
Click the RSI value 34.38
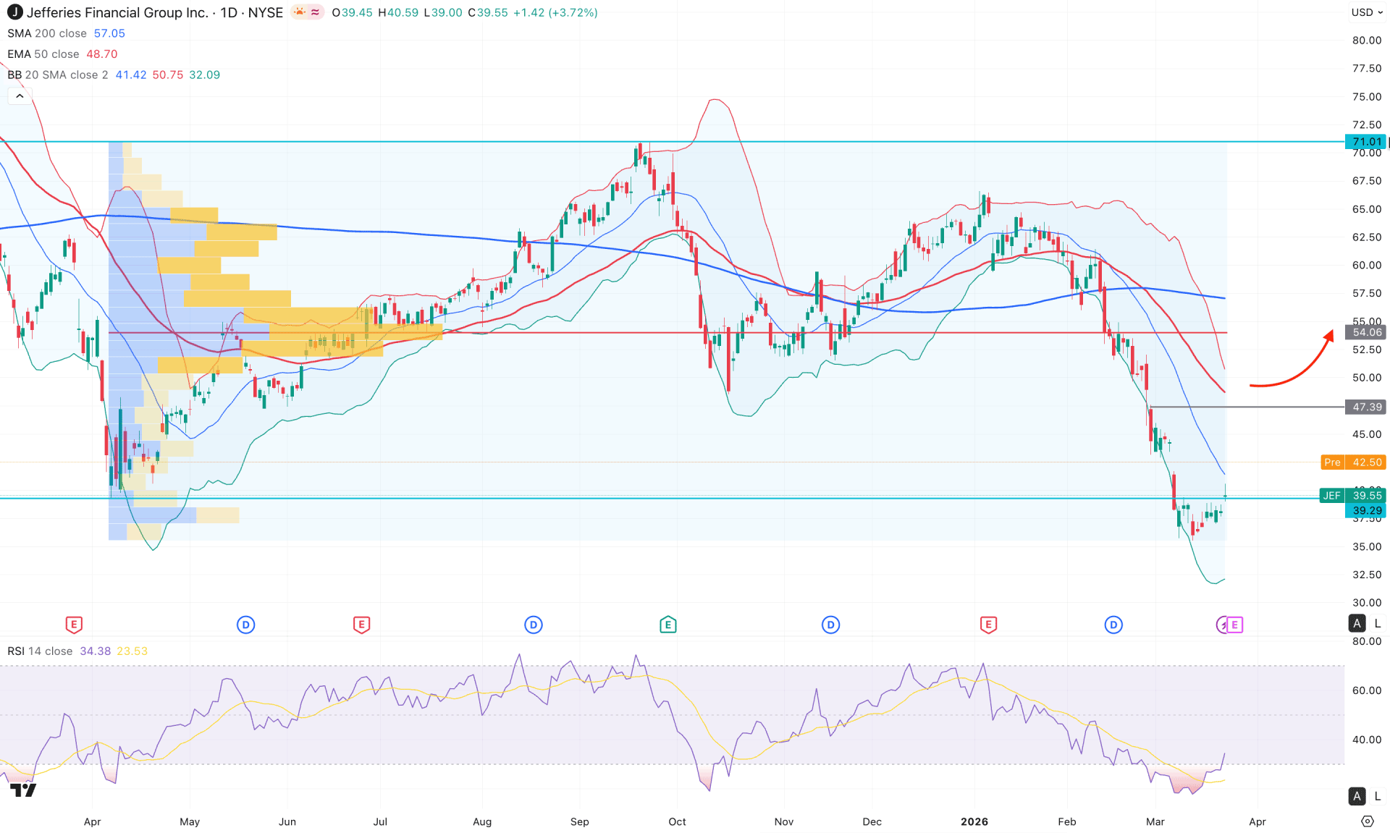point(96,651)
